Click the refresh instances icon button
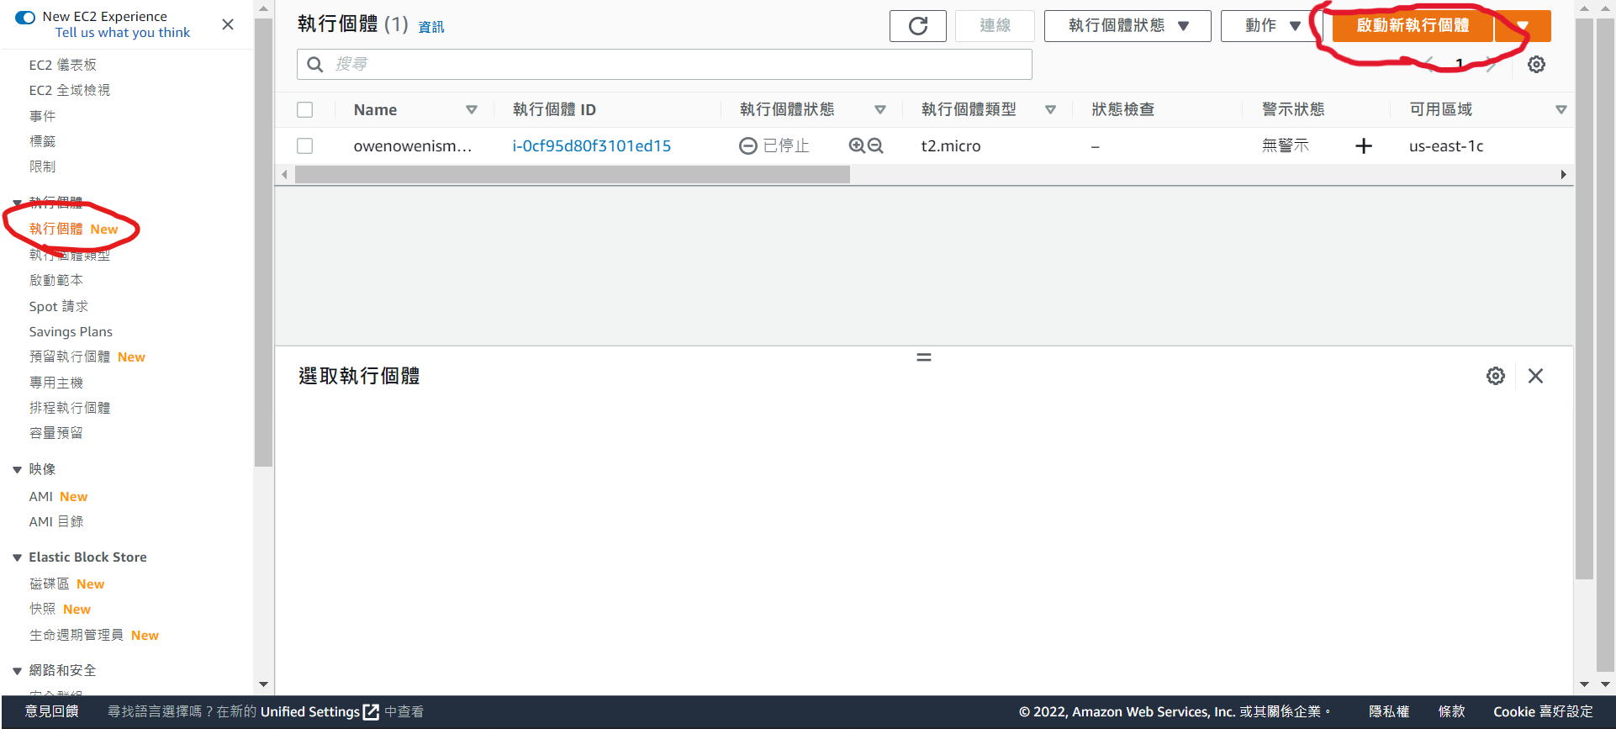1616x729 pixels. pos(917,26)
